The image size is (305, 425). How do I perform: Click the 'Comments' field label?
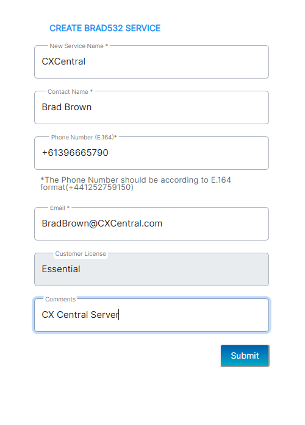(60, 299)
